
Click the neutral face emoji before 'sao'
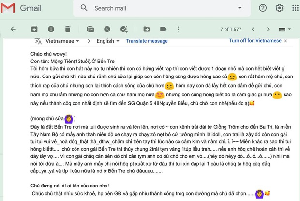coord(277,95)
